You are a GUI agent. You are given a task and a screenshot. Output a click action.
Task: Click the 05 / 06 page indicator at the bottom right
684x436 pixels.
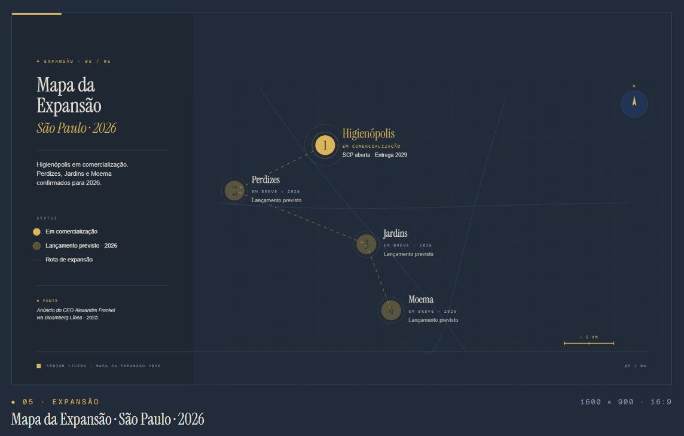pos(636,366)
